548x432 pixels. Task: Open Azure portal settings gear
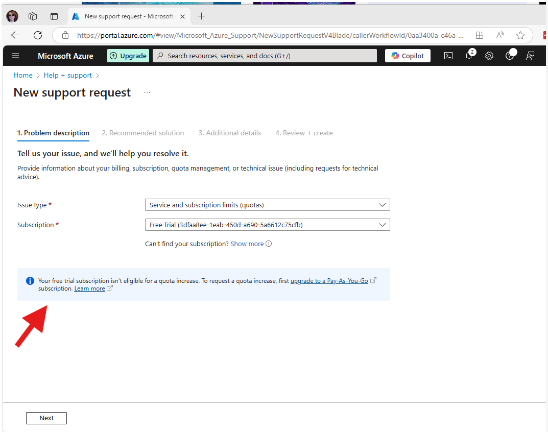click(x=489, y=56)
